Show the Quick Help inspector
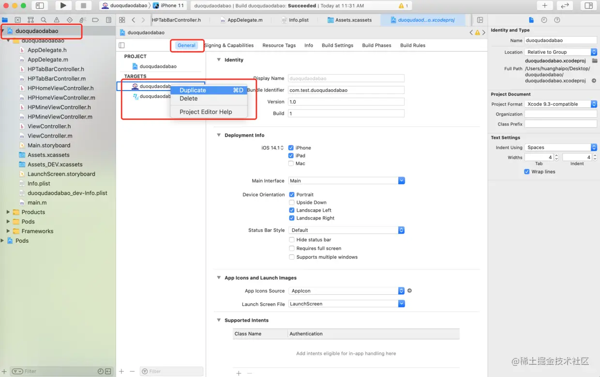 tap(557, 20)
